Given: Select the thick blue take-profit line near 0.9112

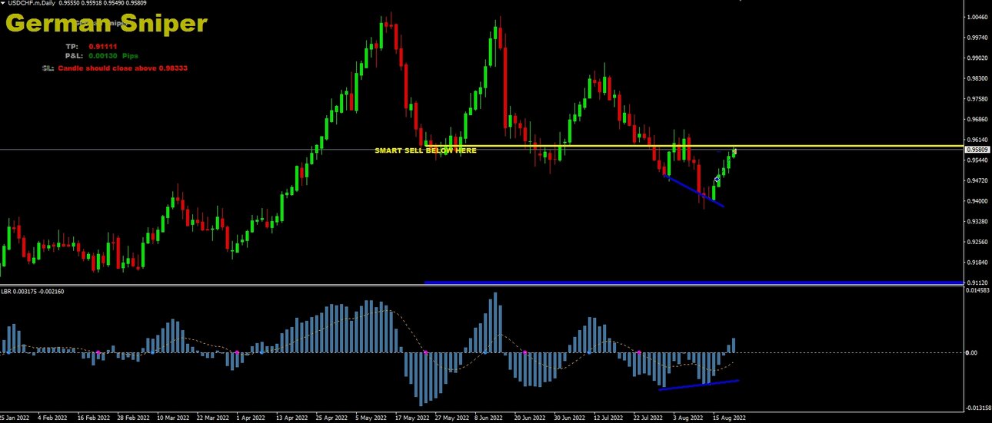Looking at the screenshot, I should tap(693, 283).
